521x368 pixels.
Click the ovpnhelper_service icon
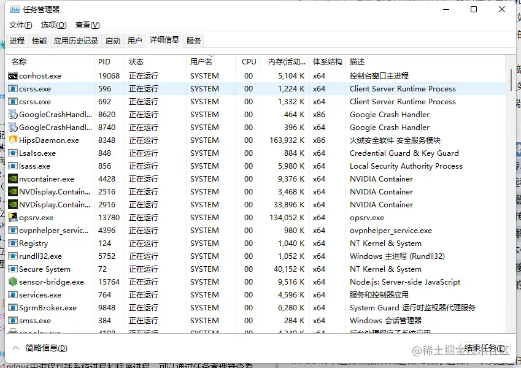(x=13, y=231)
